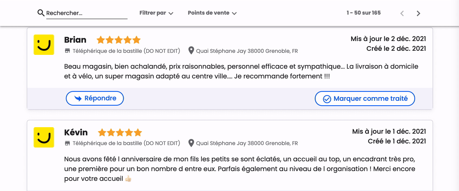Click store icon in Kévin's review
The height and width of the screenshot is (191, 459).
click(x=67, y=143)
